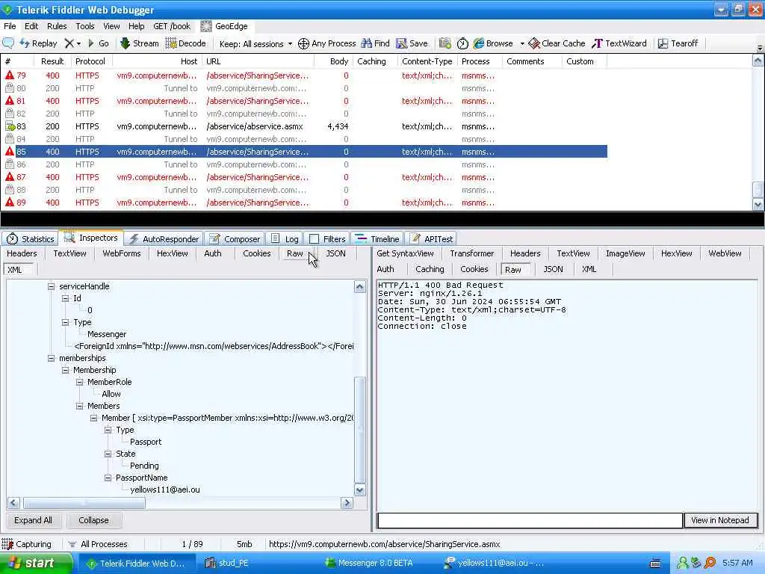Sort sessions by Content-Type column header

click(427, 61)
